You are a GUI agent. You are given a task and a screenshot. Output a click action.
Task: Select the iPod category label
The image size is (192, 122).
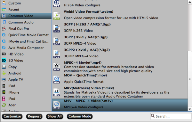tap(12, 99)
